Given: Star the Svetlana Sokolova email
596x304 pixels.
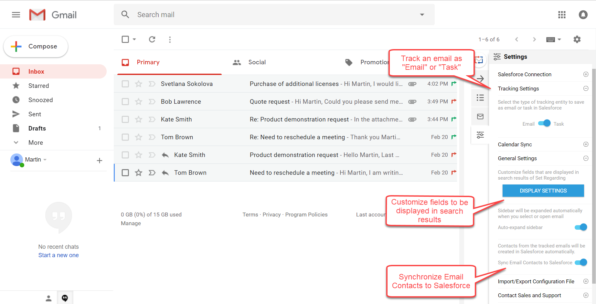Looking at the screenshot, I should coord(139,84).
